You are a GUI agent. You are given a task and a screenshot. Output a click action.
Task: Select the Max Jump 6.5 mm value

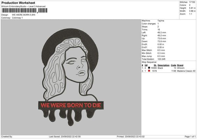click(161, 56)
